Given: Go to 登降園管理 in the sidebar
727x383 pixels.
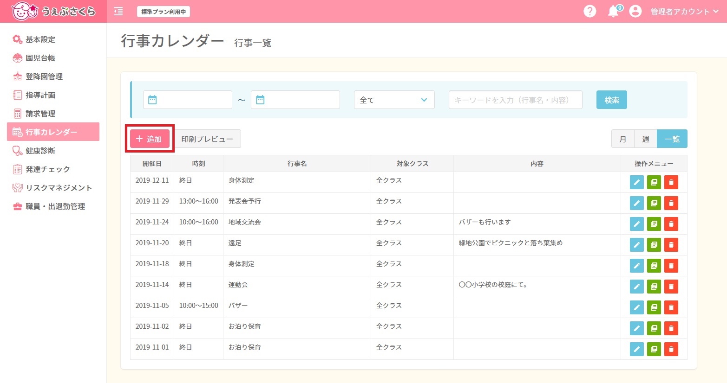Looking at the screenshot, I should coord(53,77).
